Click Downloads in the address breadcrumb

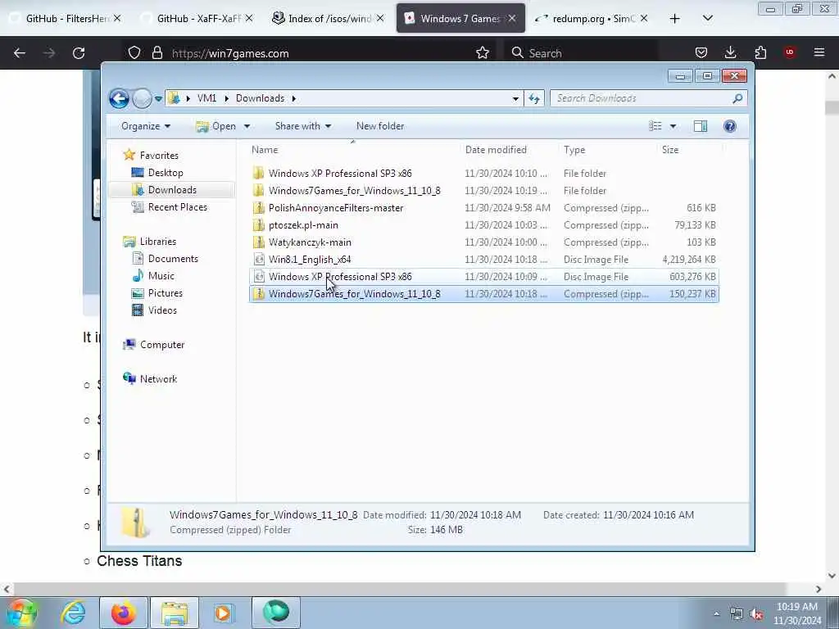coord(260,98)
